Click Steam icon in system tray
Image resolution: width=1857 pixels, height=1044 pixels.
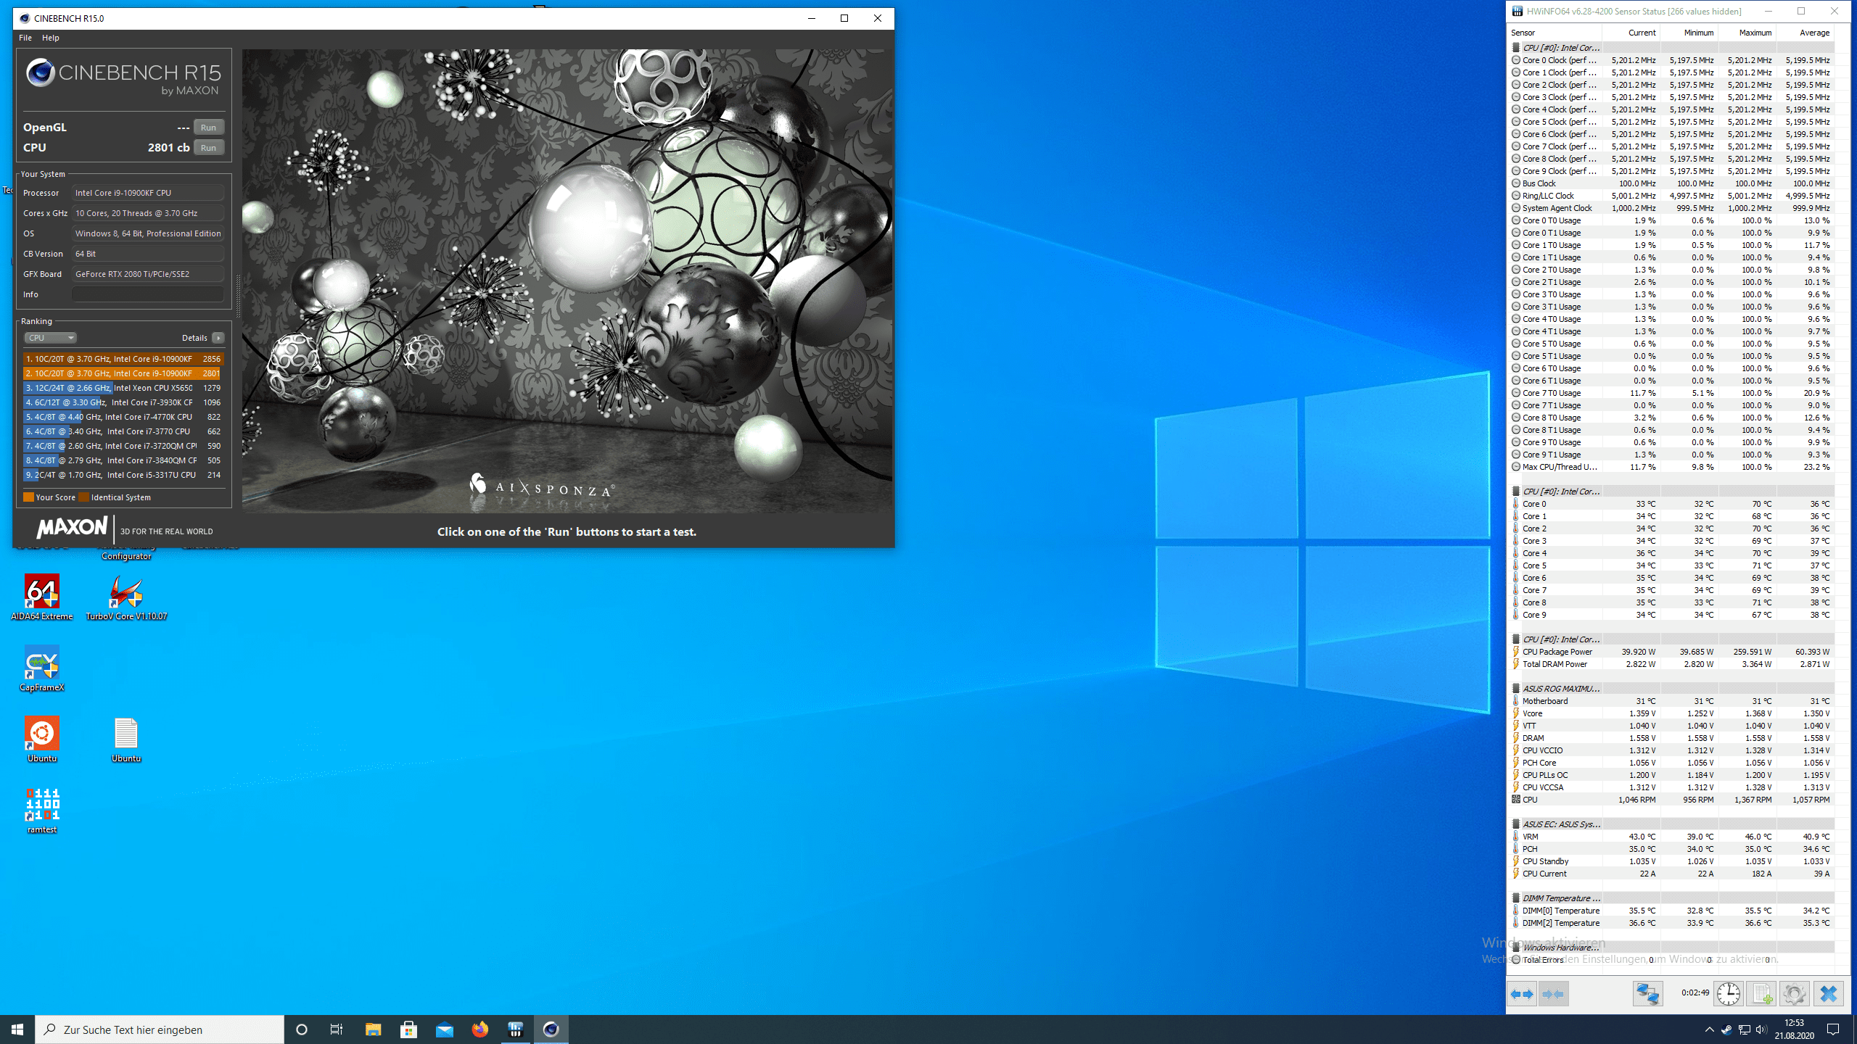coord(1726,1029)
